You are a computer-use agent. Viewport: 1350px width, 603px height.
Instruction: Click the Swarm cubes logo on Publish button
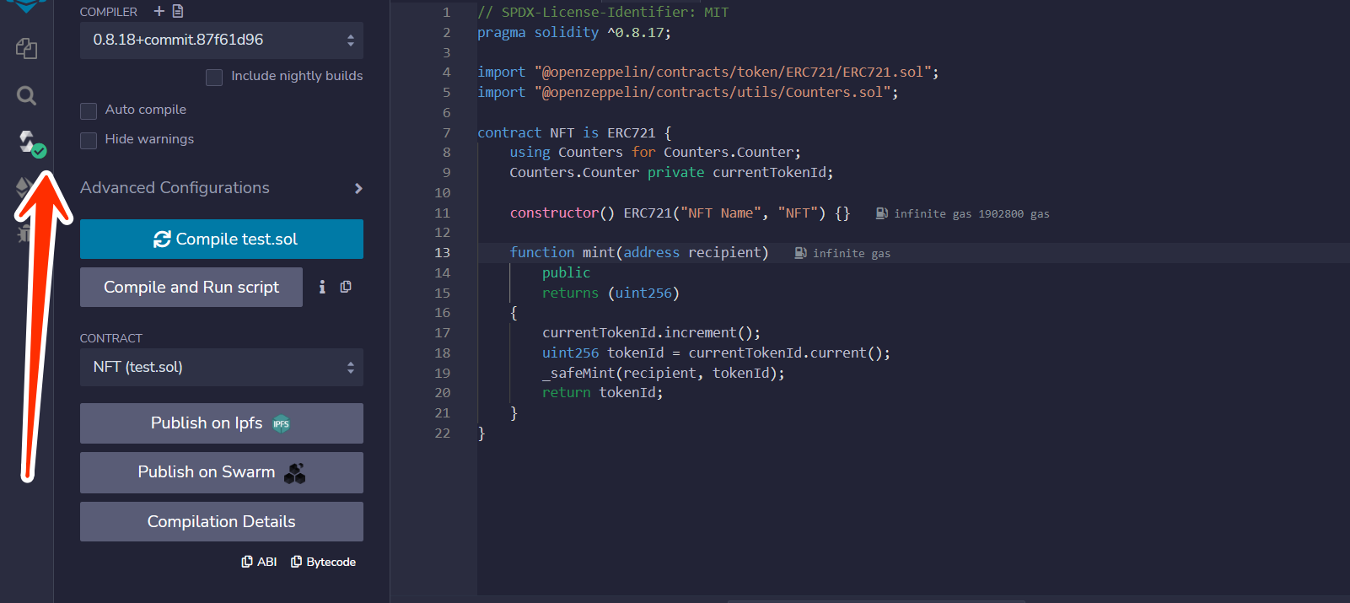(295, 473)
